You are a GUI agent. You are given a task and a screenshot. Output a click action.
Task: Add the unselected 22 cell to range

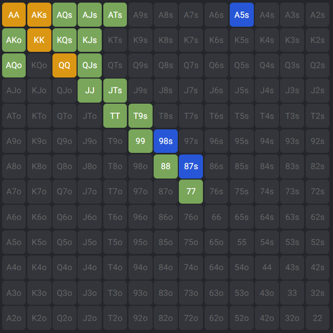click(318, 317)
